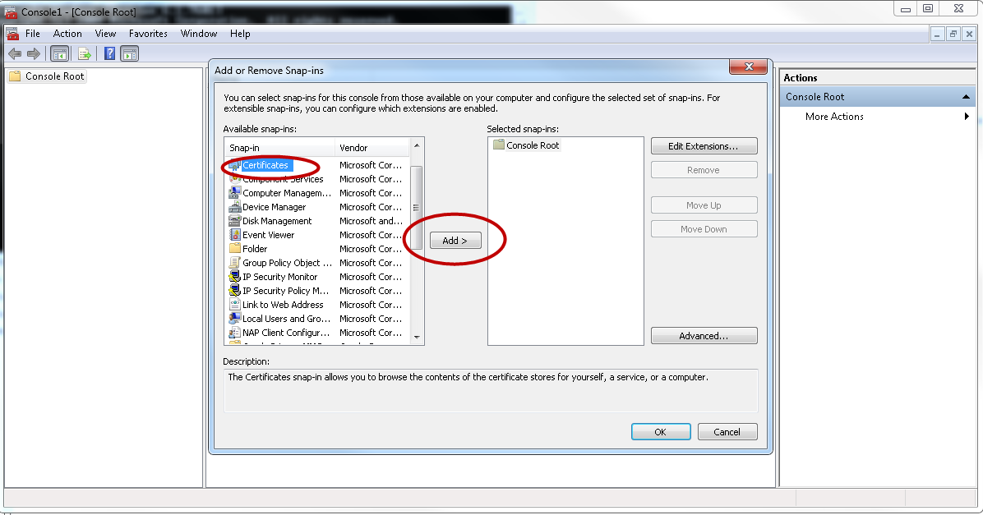Click the Link to Web Address icon

pos(234,305)
